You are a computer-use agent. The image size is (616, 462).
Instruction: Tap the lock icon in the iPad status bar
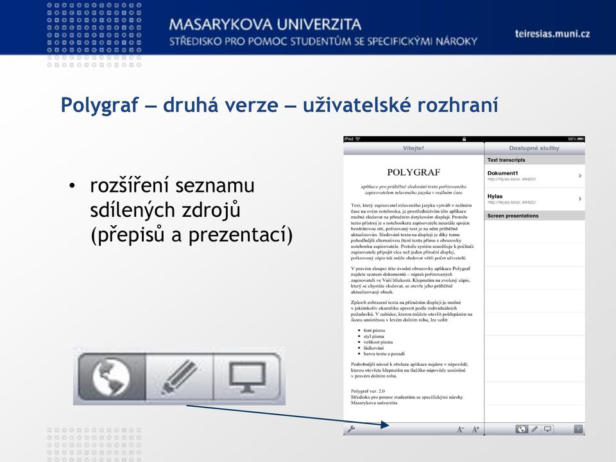464,139
